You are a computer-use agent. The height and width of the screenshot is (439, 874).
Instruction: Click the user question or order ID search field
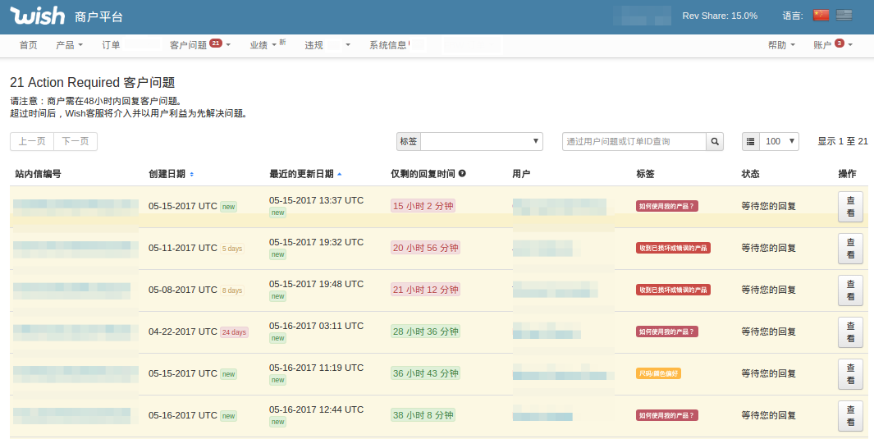point(634,142)
